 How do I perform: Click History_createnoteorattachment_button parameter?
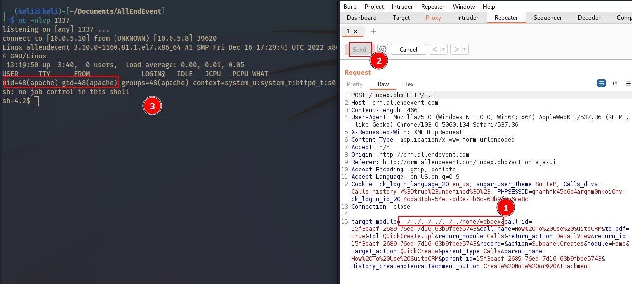tap(471, 266)
